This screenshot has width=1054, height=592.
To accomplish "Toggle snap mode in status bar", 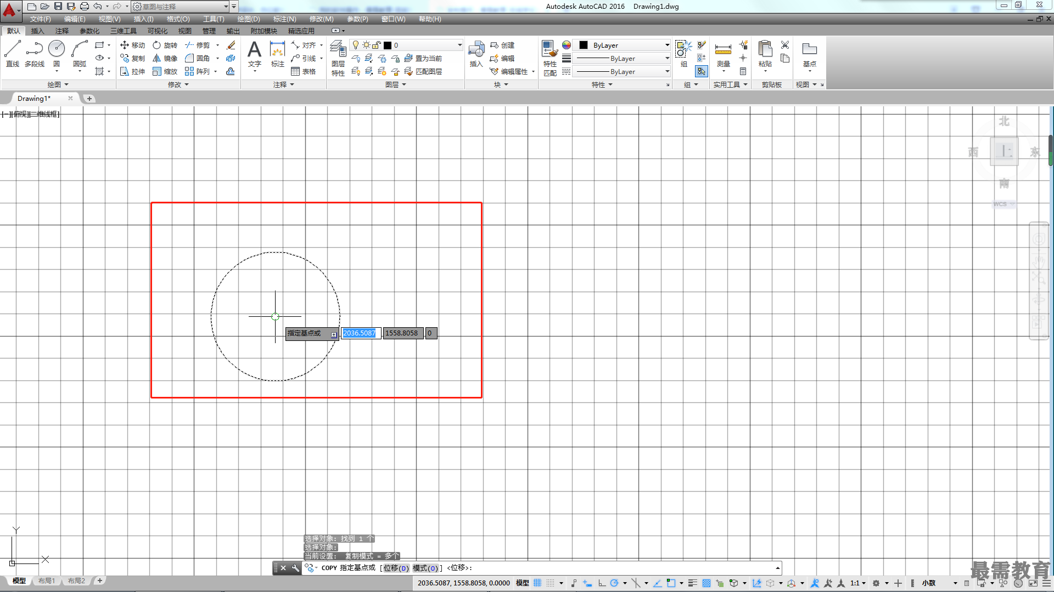I will pos(551,583).
